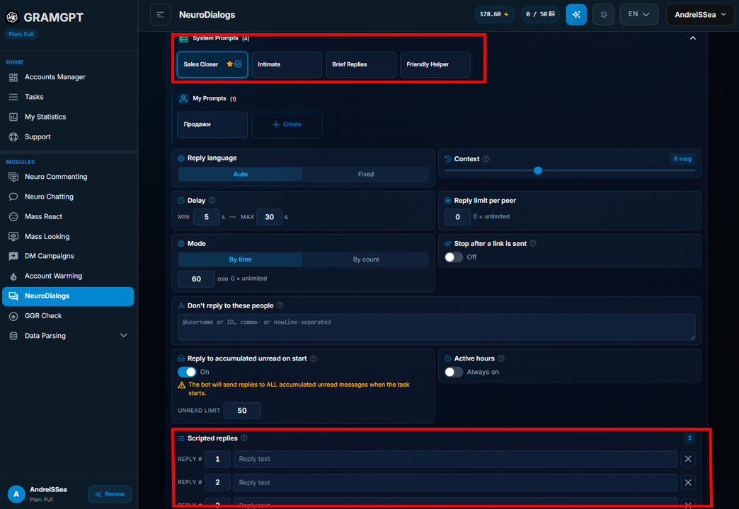This screenshot has height=509, width=739.
Task: Click help icon beside Don't reply to people
Action: coord(280,305)
